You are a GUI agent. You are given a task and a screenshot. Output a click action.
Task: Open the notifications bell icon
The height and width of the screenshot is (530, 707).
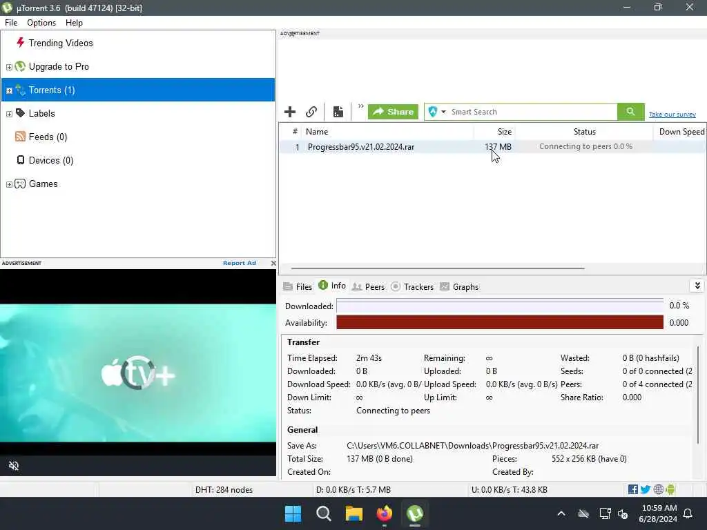point(688,513)
